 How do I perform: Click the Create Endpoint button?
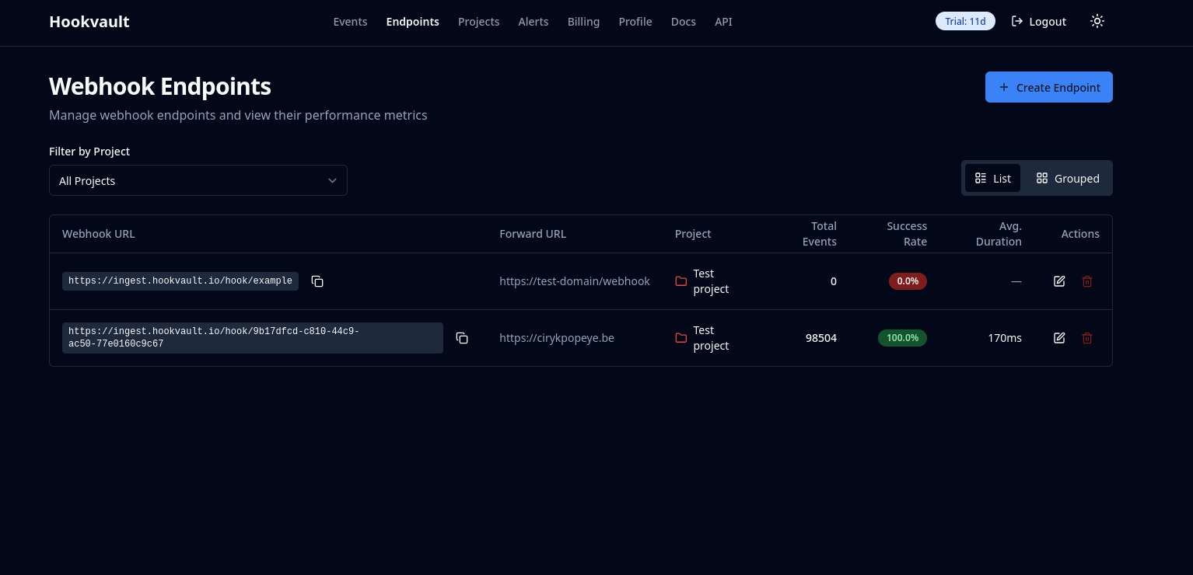1049,87
